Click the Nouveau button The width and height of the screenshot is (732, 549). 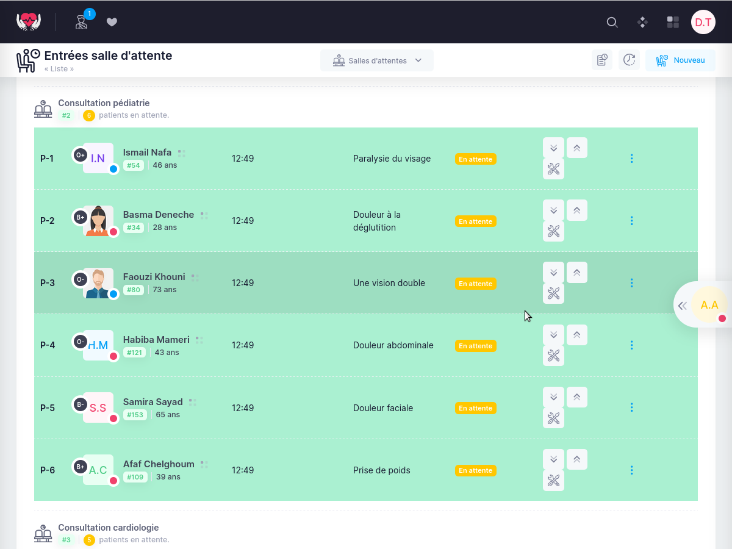pyautogui.click(x=680, y=60)
